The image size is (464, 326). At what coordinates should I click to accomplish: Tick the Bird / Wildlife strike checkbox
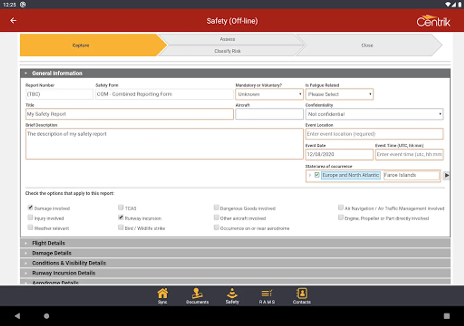point(121,227)
